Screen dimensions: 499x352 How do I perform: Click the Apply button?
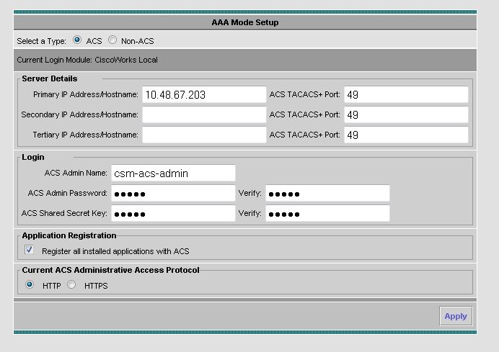point(456,316)
